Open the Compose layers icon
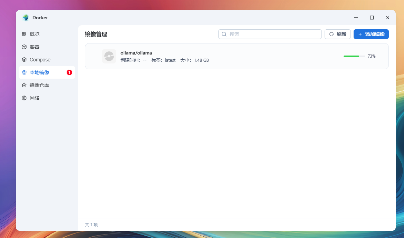Screen dimensions: 404x238 pos(24,59)
